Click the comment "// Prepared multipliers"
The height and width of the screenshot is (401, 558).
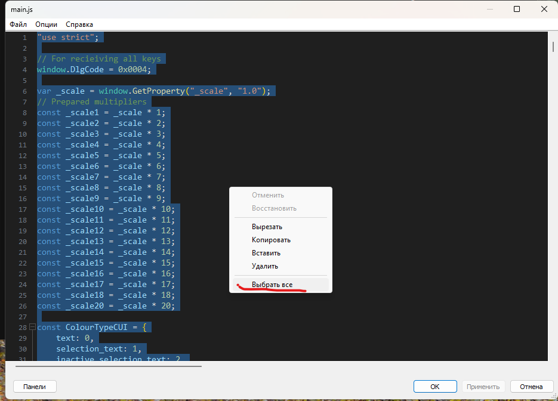click(x=92, y=102)
